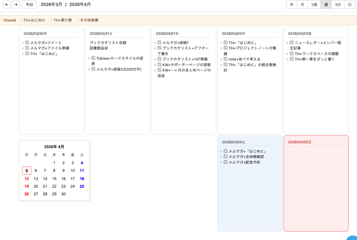
Task: Toggle メルマガ+全体稿確認 checkbox
Action: coord(226,156)
